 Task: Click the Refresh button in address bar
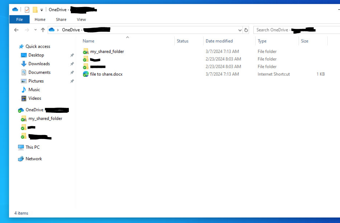click(x=246, y=30)
